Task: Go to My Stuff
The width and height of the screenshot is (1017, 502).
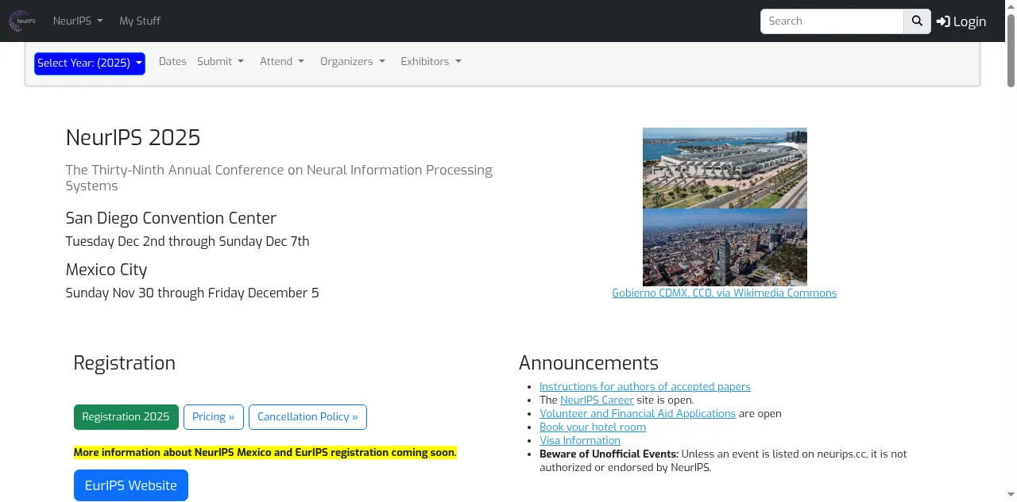Action: (140, 21)
